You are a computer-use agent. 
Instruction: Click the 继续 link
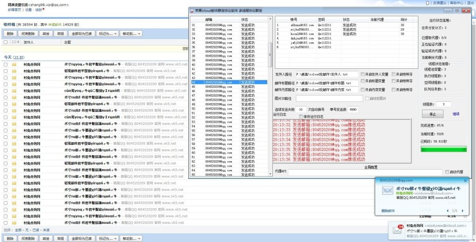(x=456, y=114)
